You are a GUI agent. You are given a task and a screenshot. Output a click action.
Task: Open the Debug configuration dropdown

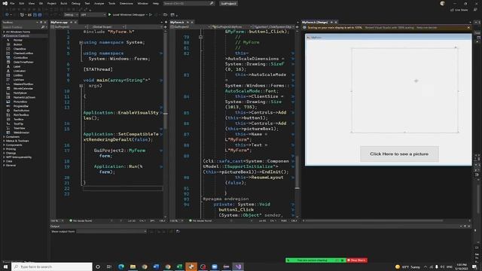(x=72, y=14)
